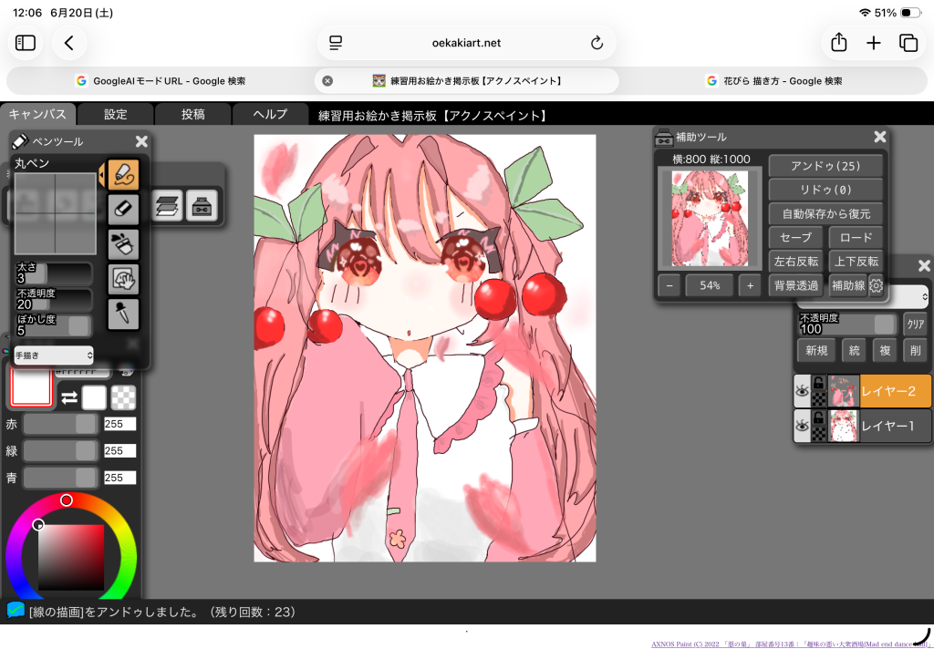Merge layers with 統 button
Image resolution: width=934 pixels, height=649 pixels.
click(854, 351)
